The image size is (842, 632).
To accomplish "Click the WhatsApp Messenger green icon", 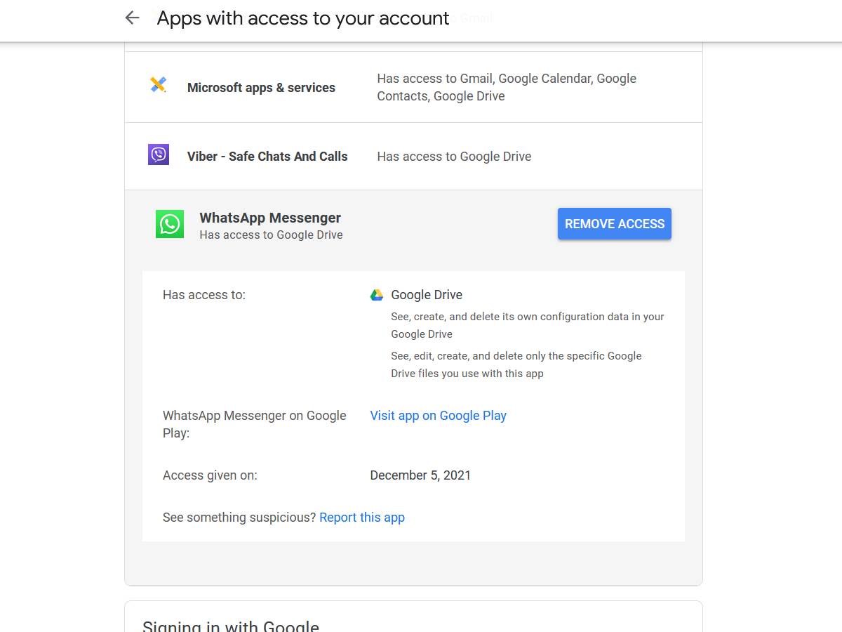I will pos(169,223).
